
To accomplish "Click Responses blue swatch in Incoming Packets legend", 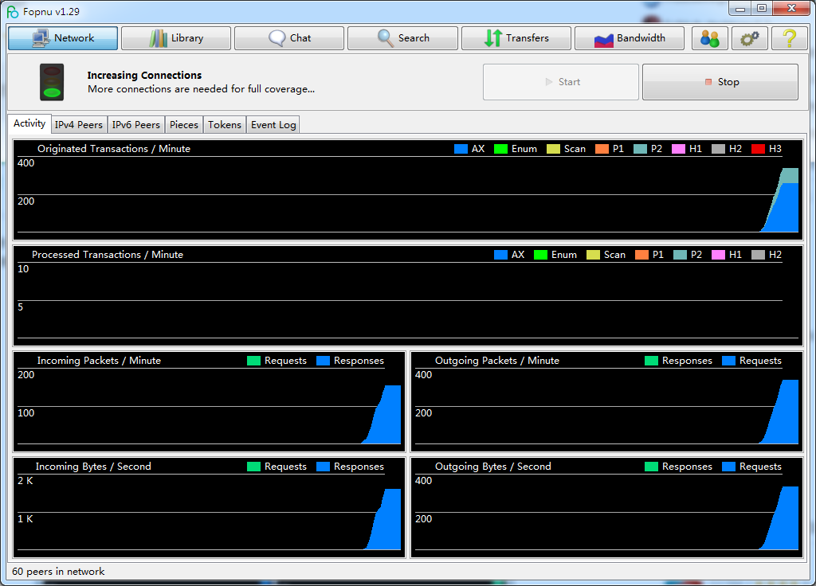I will pyautogui.click(x=324, y=361).
